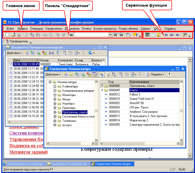This screenshot has width=195, height=173.
Task: Click the sort filter icon in Документы toolbar
Action: pos(64,53)
